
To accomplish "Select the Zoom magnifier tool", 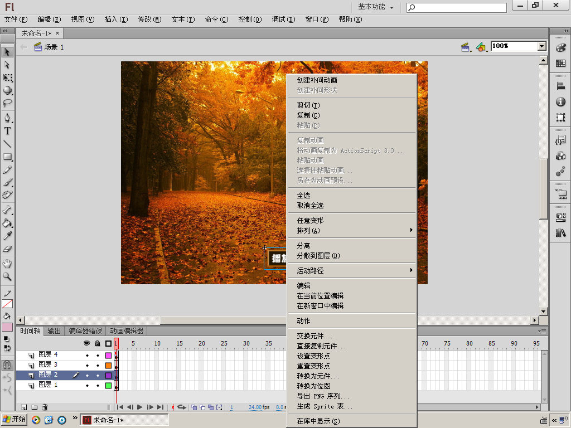I will [7, 276].
